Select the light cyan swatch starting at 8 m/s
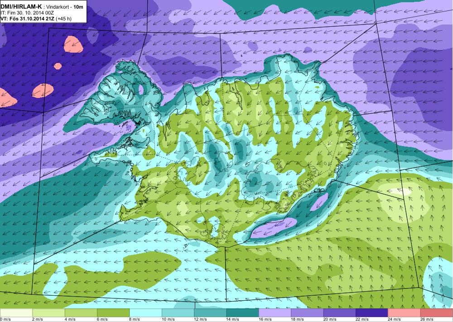The image size is (453, 322). pyautogui.click(x=145, y=313)
